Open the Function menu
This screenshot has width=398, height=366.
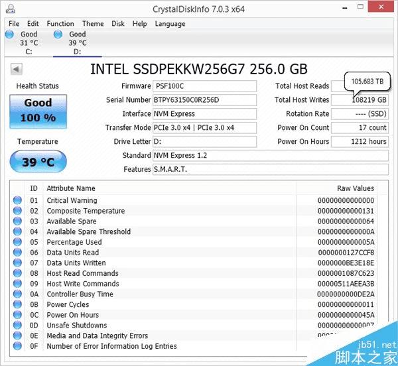pyautogui.click(x=60, y=24)
